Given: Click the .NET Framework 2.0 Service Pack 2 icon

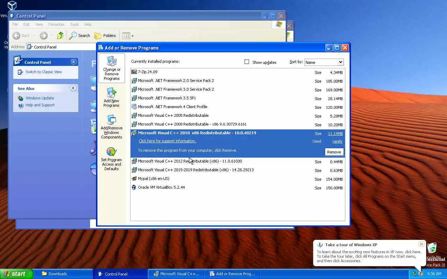Looking at the screenshot, I should 134,81.
